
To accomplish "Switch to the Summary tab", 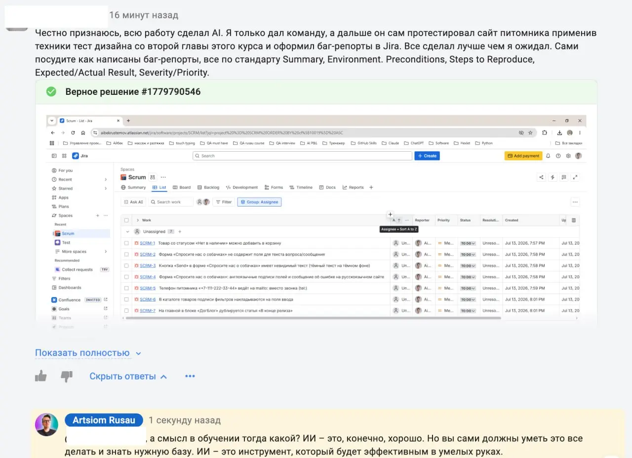I will coord(133,187).
